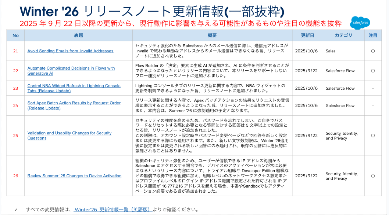Click the 2025/10/6 date in row 21
The height and width of the screenshot is (215, 389).
click(x=306, y=51)
